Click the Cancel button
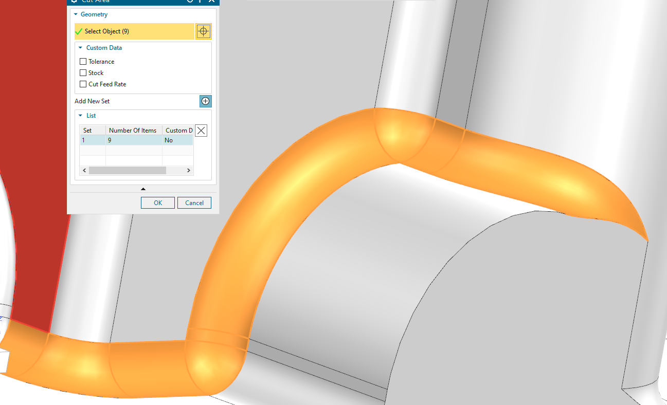Screen dimensions: 667x405 (194, 202)
